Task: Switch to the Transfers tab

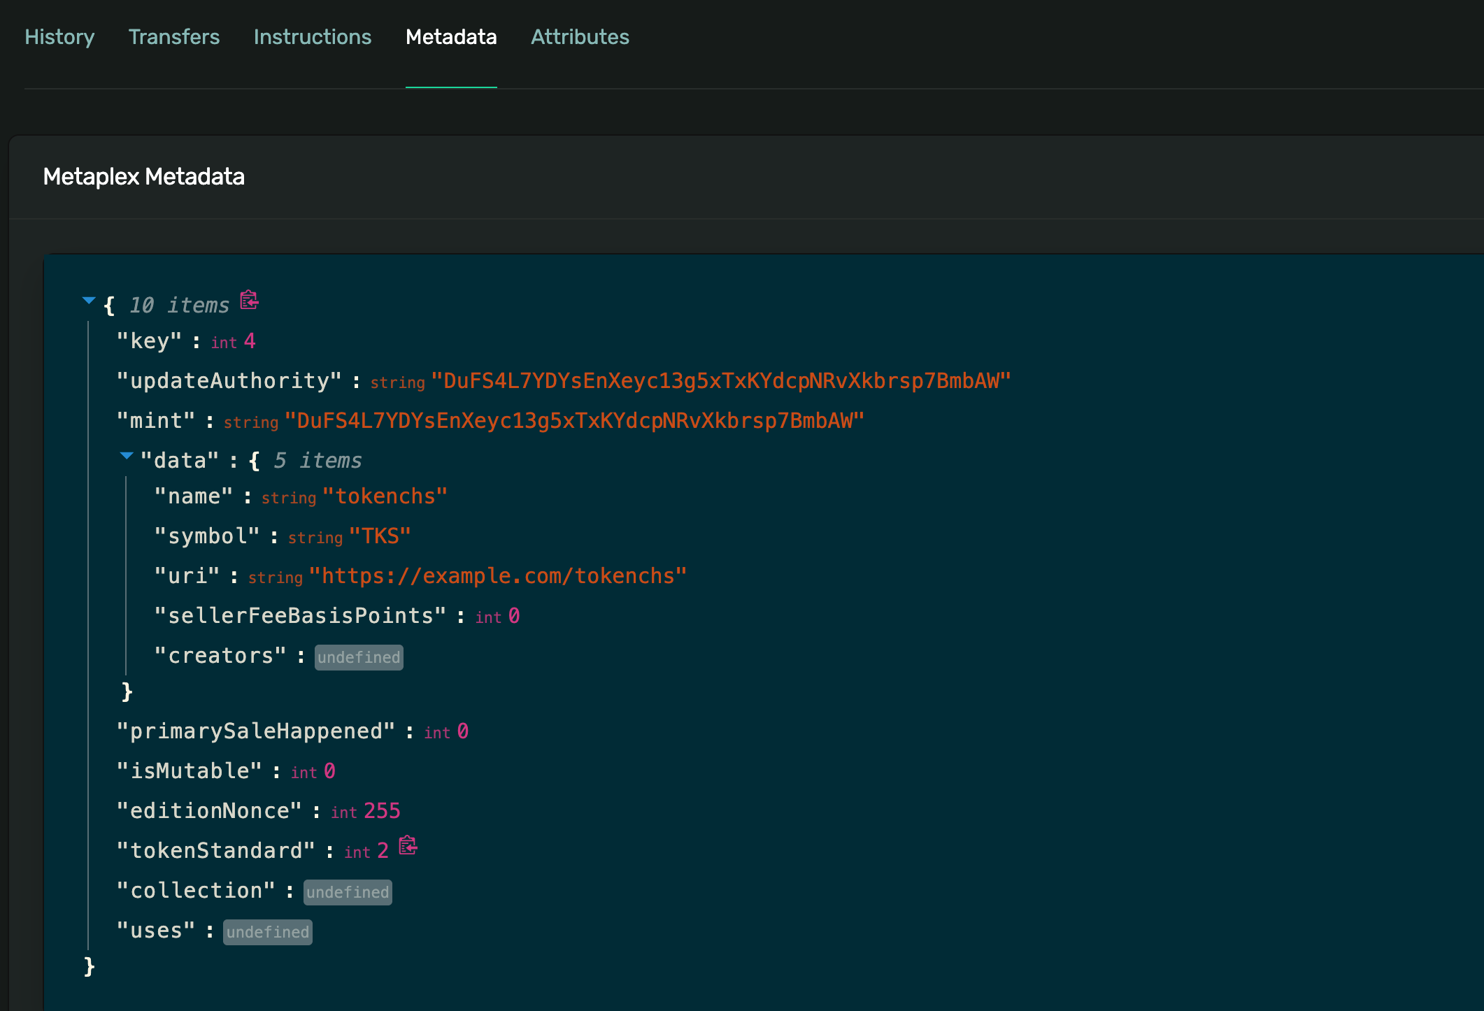Action: (173, 37)
